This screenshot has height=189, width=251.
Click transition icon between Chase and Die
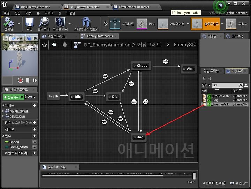[x=131, y=84]
